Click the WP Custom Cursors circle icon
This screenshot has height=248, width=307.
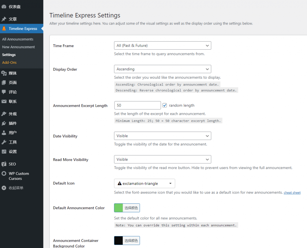tap(4, 174)
